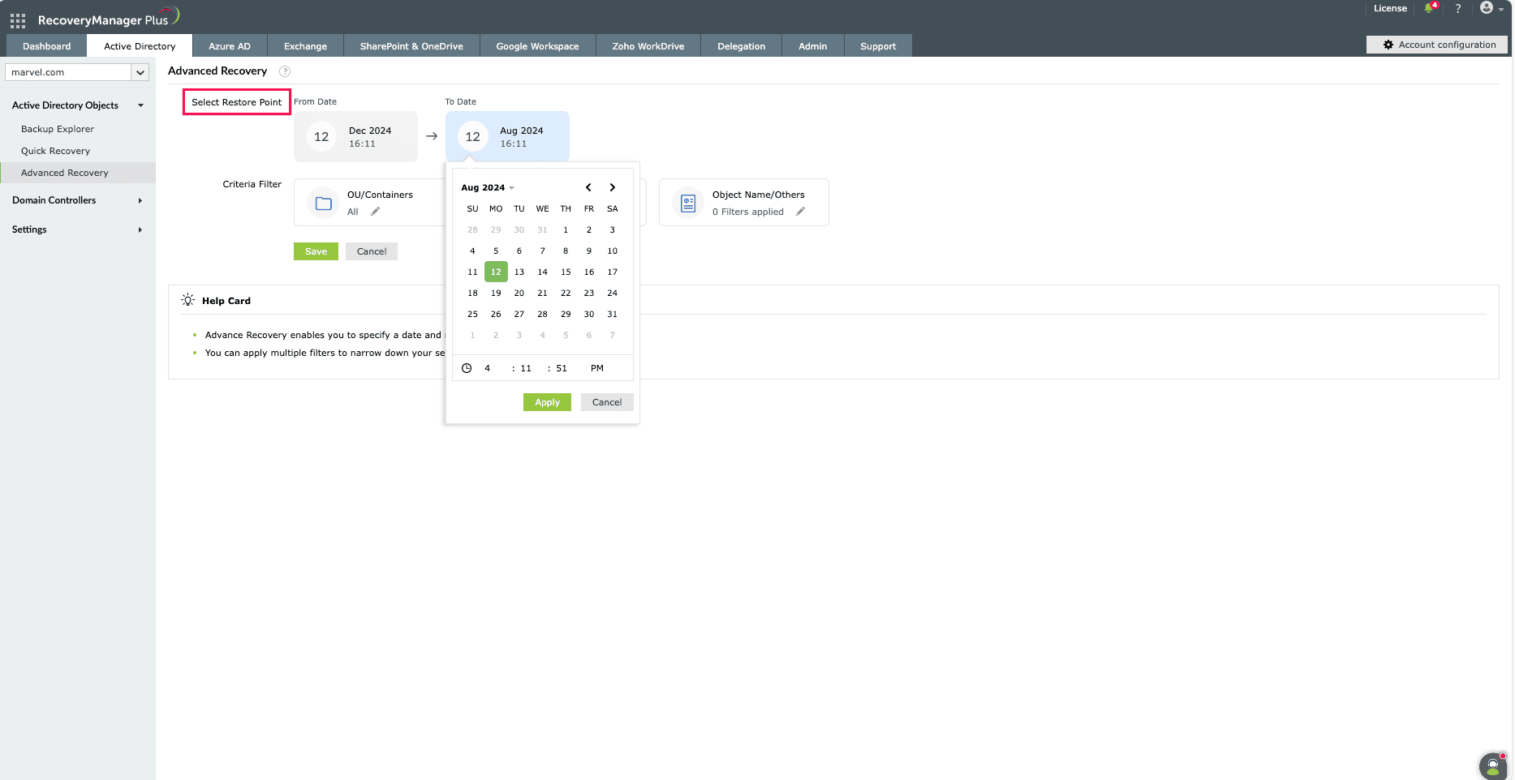Edit Object Name/Others filter pencil icon

(800, 212)
